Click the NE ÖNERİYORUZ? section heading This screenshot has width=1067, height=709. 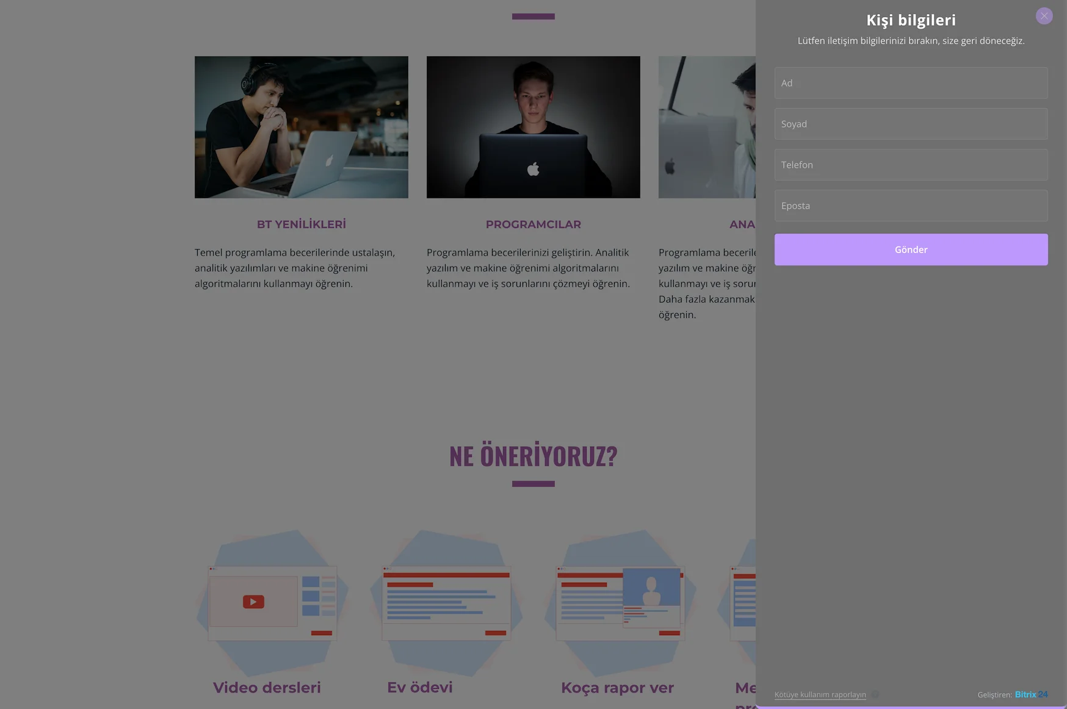(x=533, y=456)
